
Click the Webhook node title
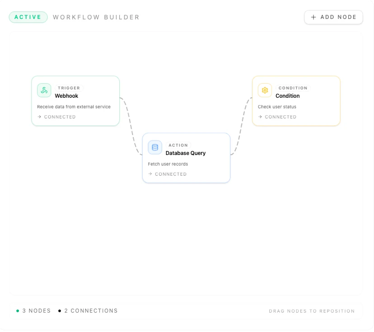click(x=66, y=96)
